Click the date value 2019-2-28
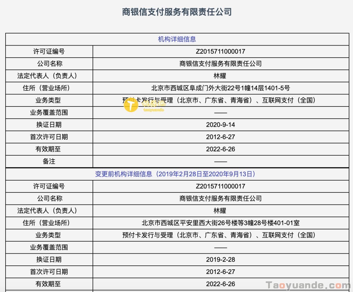This screenshot has height=292, width=353. (x=220, y=260)
